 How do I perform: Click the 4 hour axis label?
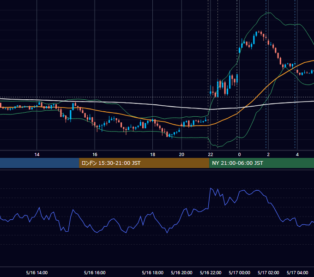(297, 155)
